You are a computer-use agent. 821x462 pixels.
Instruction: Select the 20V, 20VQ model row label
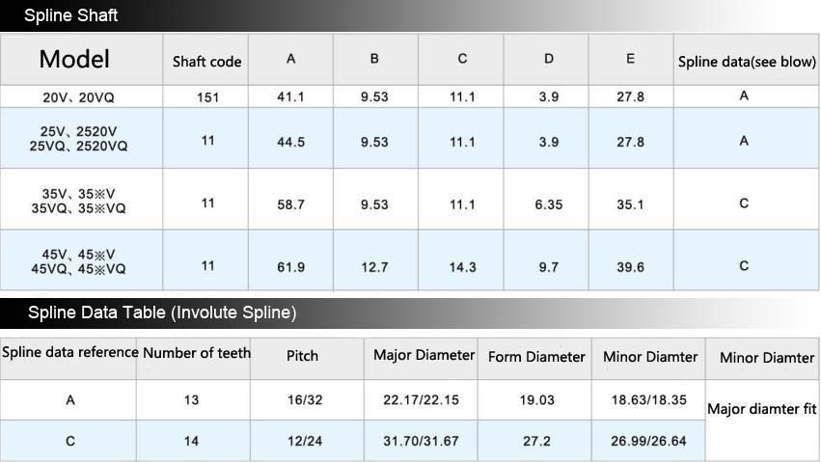click(78, 96)
